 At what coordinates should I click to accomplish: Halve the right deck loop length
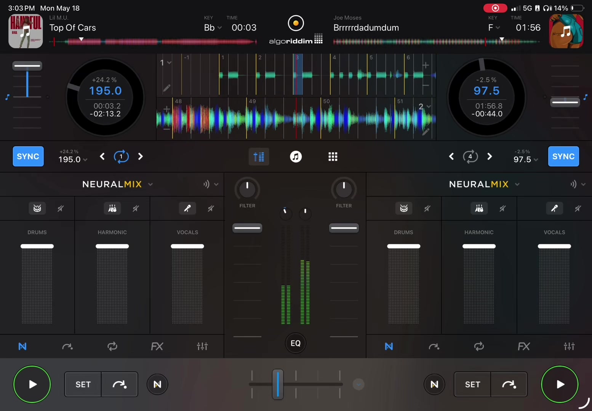pyautogui.click(x=451, y=156)
